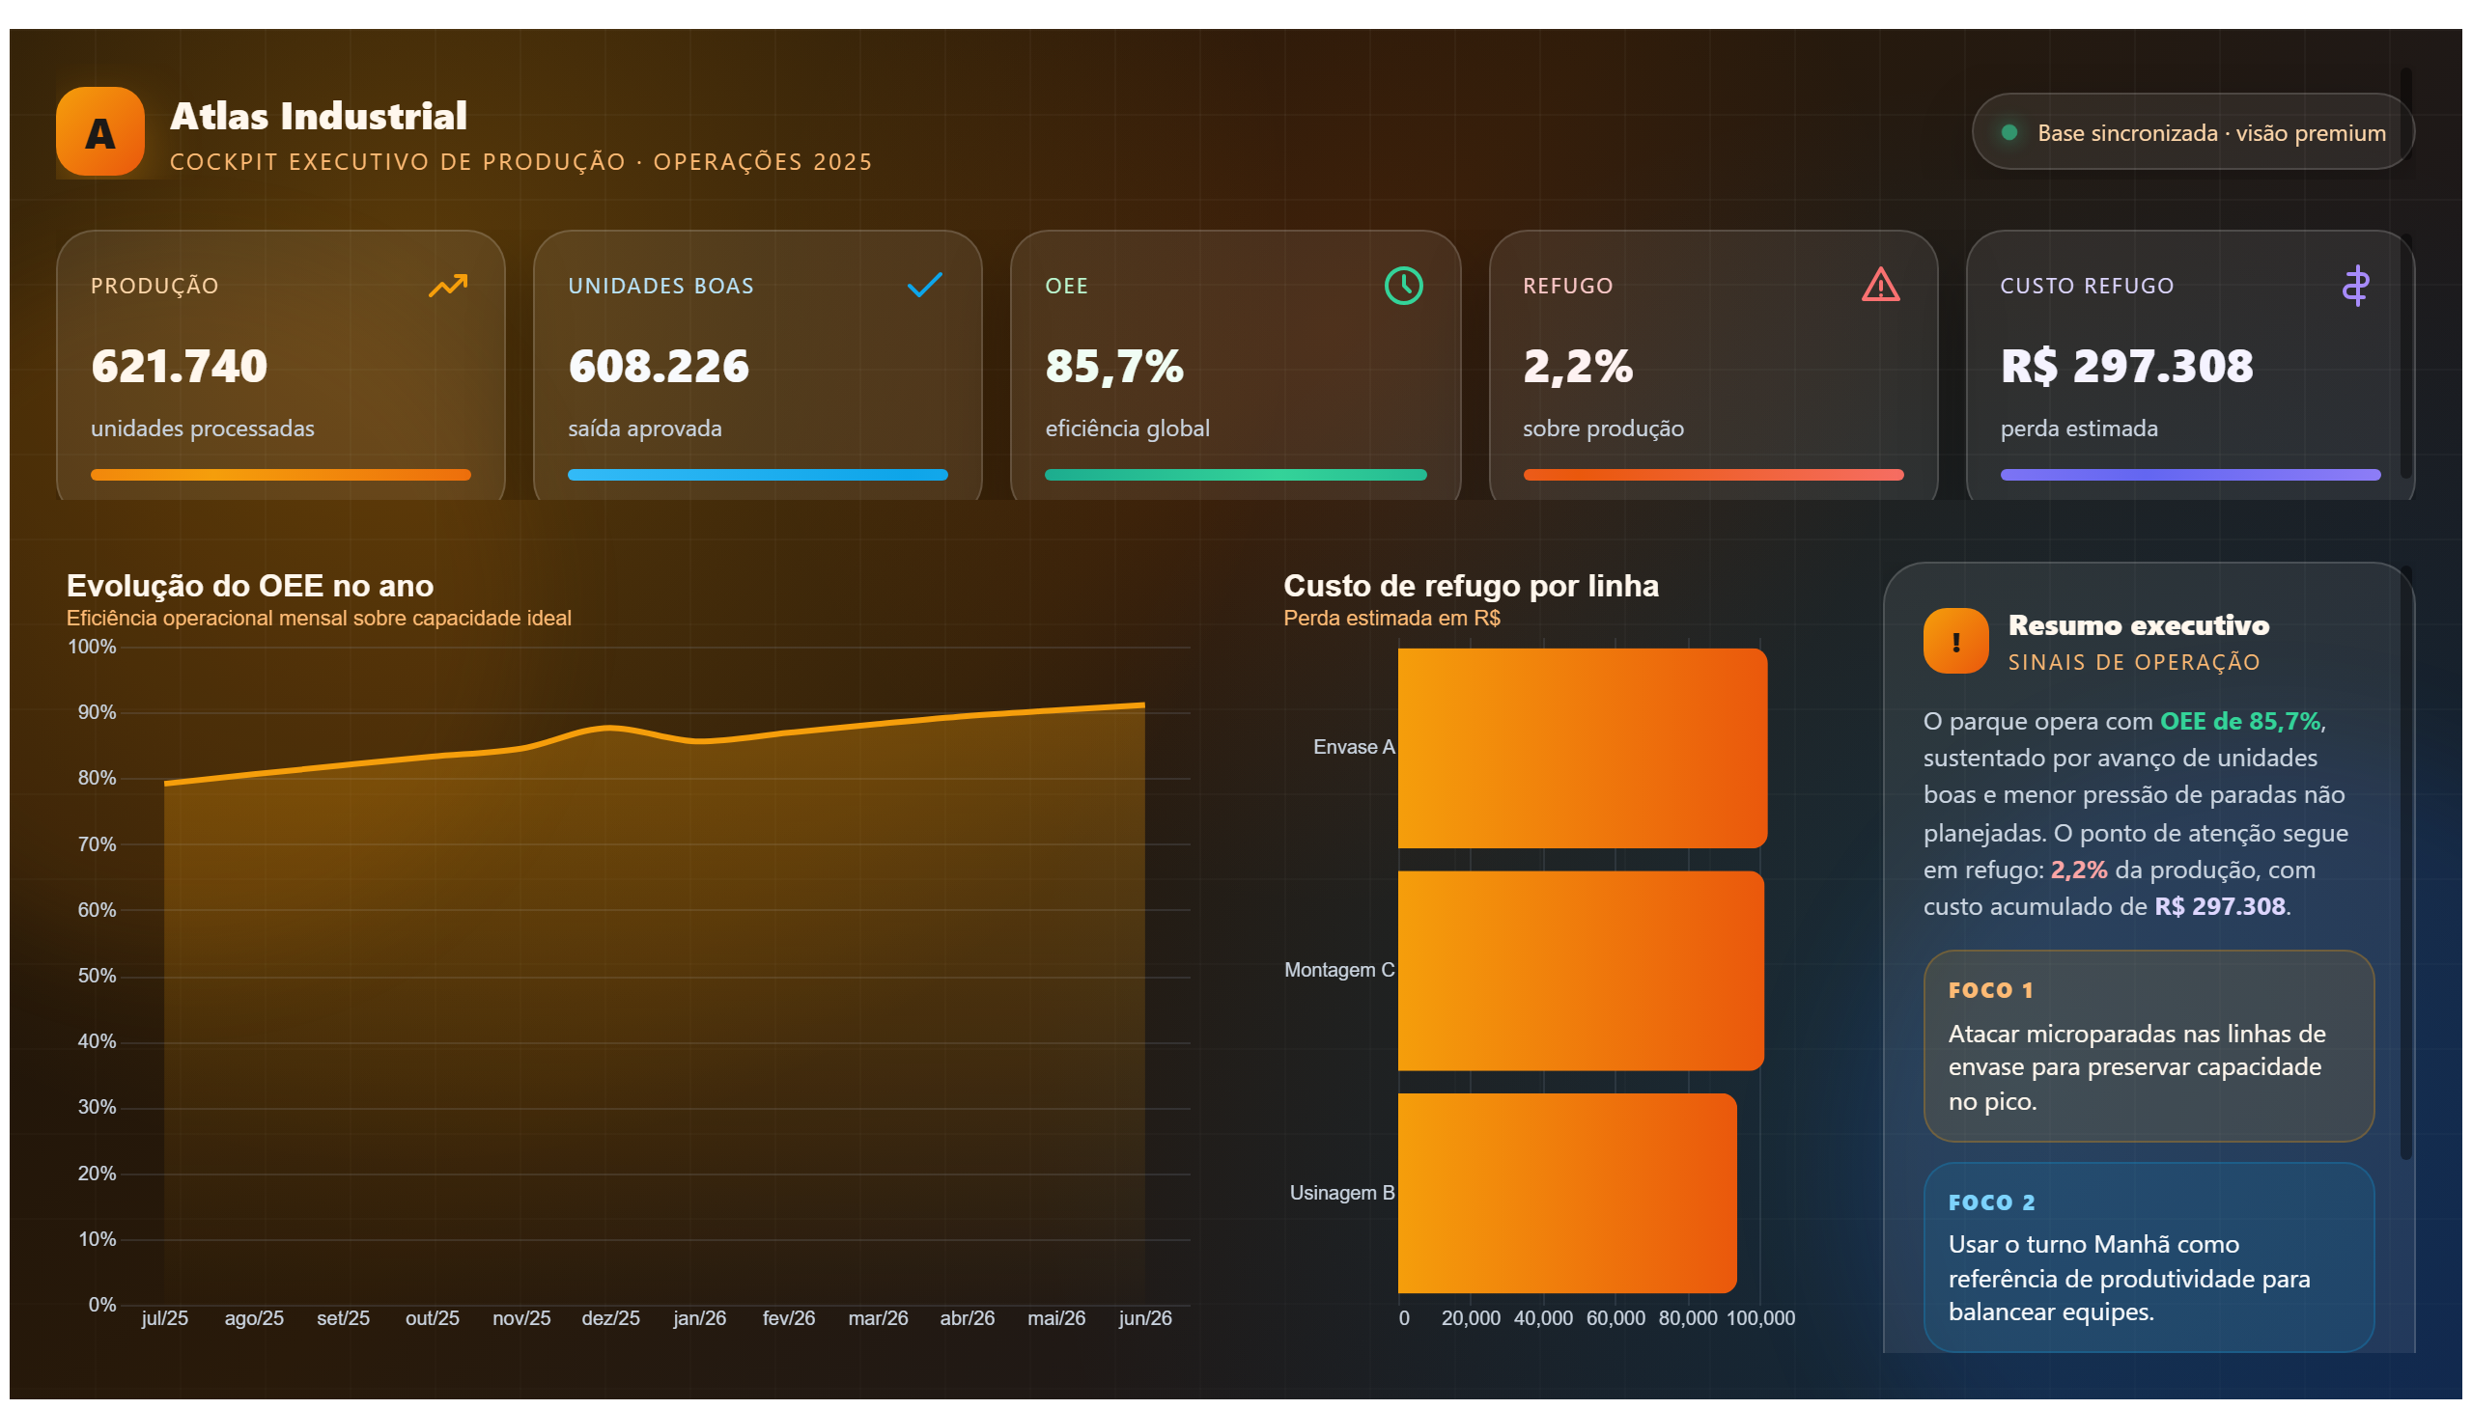Click the Usinagem B bar in chart

pyautogui.click(x=1566, y=1192)
